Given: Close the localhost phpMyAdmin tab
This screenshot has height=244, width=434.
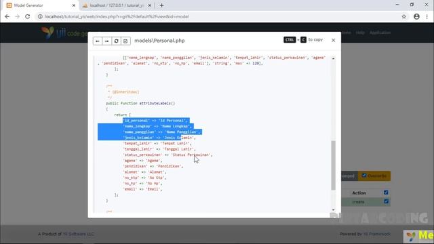Looking at the screenshot, I should pyautogui.click(x=149, y=5).
